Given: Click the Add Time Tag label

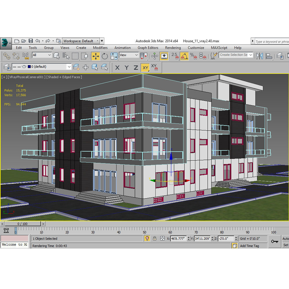Looking at the screenshot, I should (249, 246).
